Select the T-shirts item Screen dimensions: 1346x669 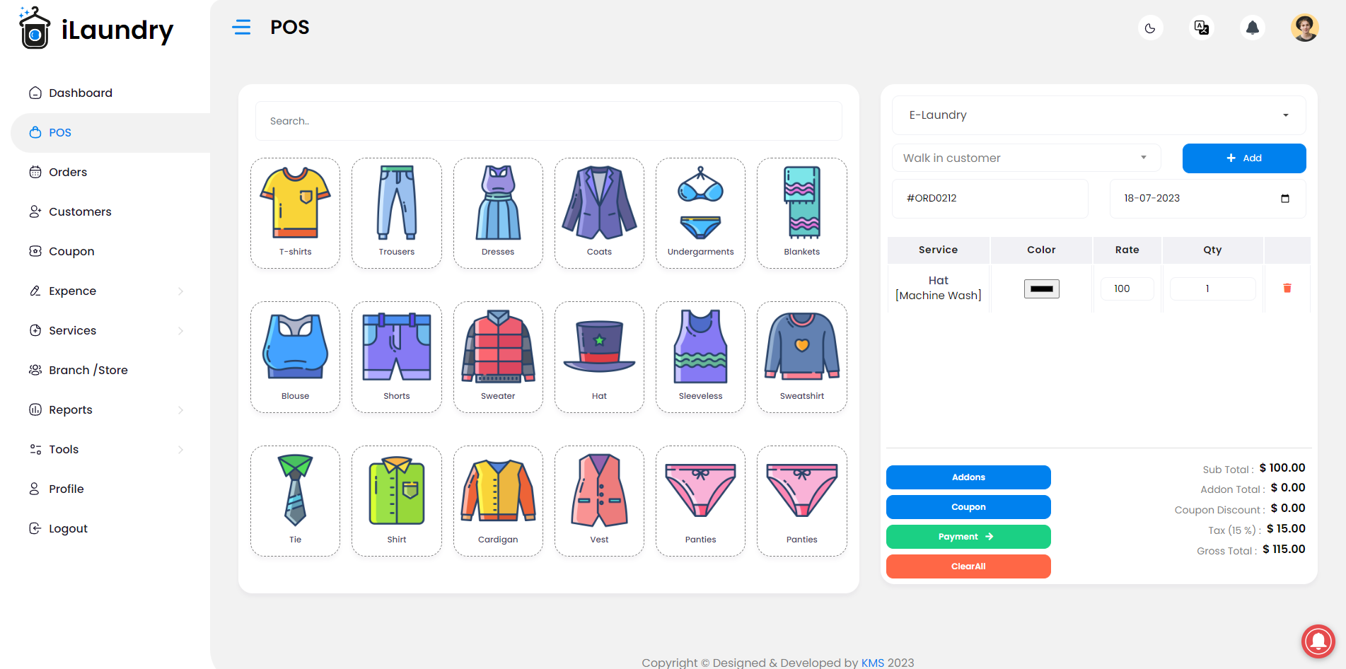[x=295, y=213]
